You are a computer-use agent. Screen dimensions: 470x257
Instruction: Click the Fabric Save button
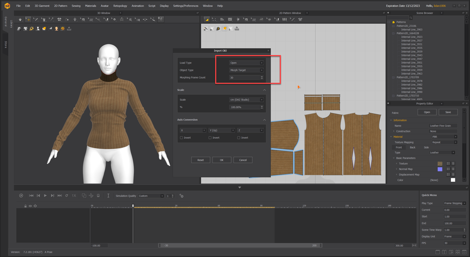[448, 112]
